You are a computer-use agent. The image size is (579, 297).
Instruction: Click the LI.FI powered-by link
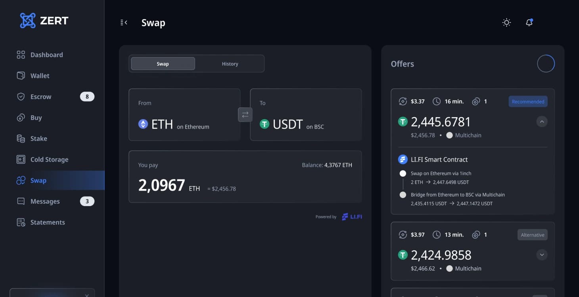tap(351, 216)
